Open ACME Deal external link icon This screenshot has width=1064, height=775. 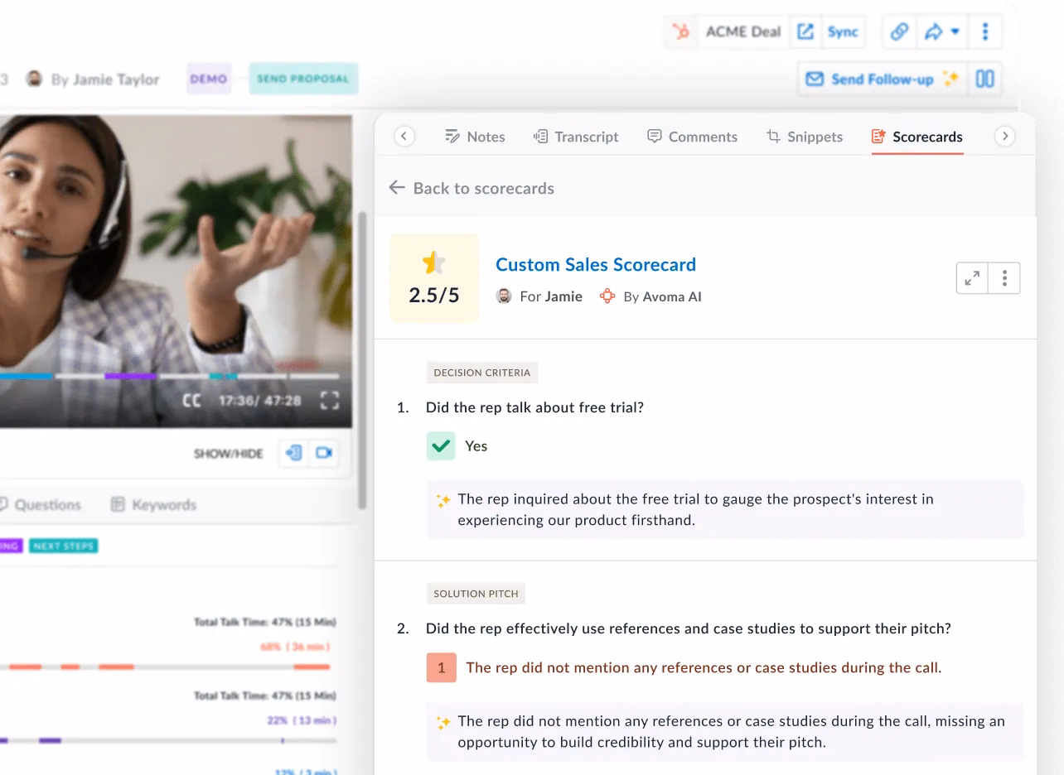coord(805,32)
